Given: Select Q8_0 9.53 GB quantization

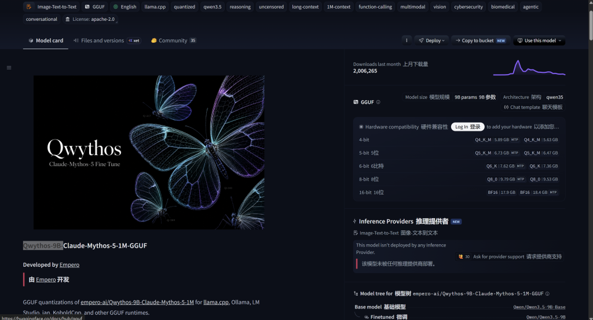Looking at the screenshot, I should click(544, 179).
